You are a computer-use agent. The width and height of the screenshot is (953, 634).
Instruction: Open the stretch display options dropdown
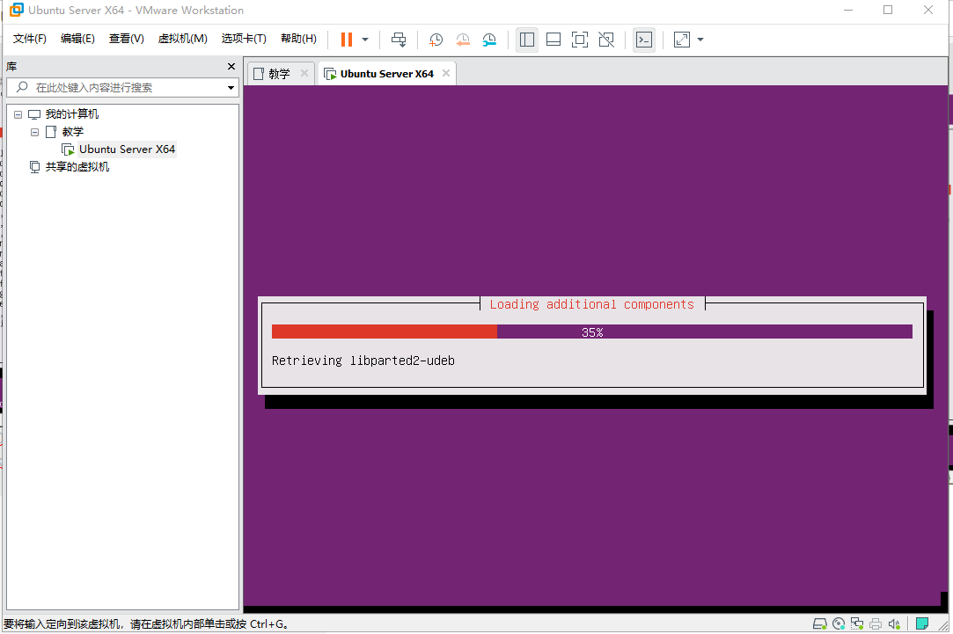tap(700, 40)
